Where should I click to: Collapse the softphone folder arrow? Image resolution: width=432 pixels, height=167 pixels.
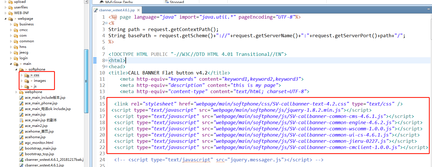[x=16, y=69]
